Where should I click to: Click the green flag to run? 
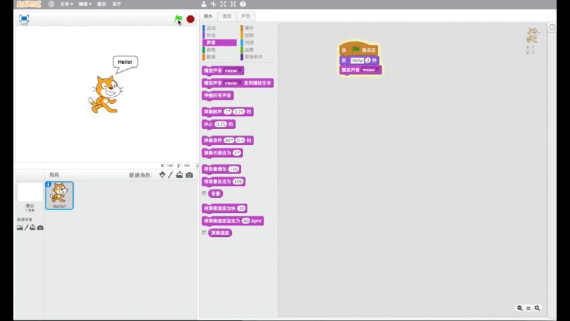point(178,19)
